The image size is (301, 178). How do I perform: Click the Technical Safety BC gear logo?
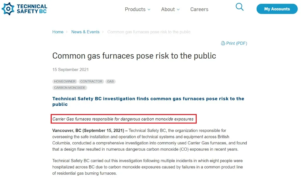[8, 9]
